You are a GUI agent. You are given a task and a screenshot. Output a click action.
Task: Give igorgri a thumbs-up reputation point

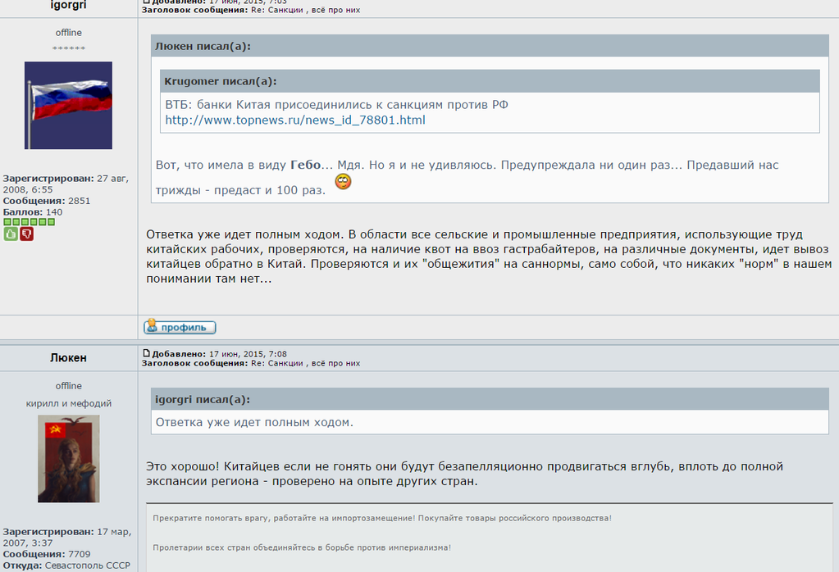point(11,234)
